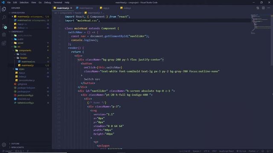Open the Debug view in activity bar
The height and width of the screenshot is (153, 273).
[4, 34]
